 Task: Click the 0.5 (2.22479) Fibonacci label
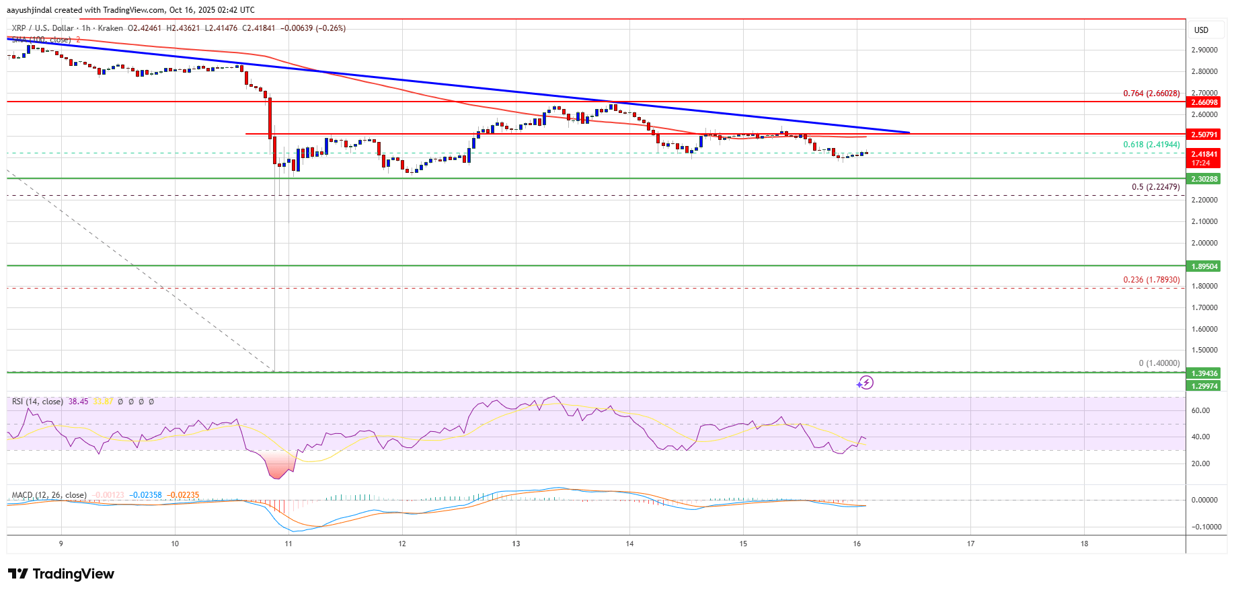(x=1155, y=187)
